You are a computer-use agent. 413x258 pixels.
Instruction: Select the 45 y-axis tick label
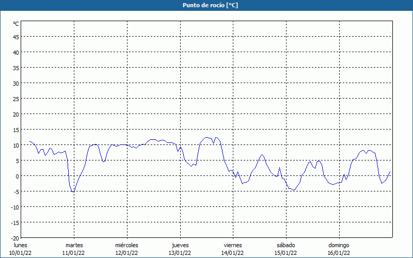click(16, 37)
